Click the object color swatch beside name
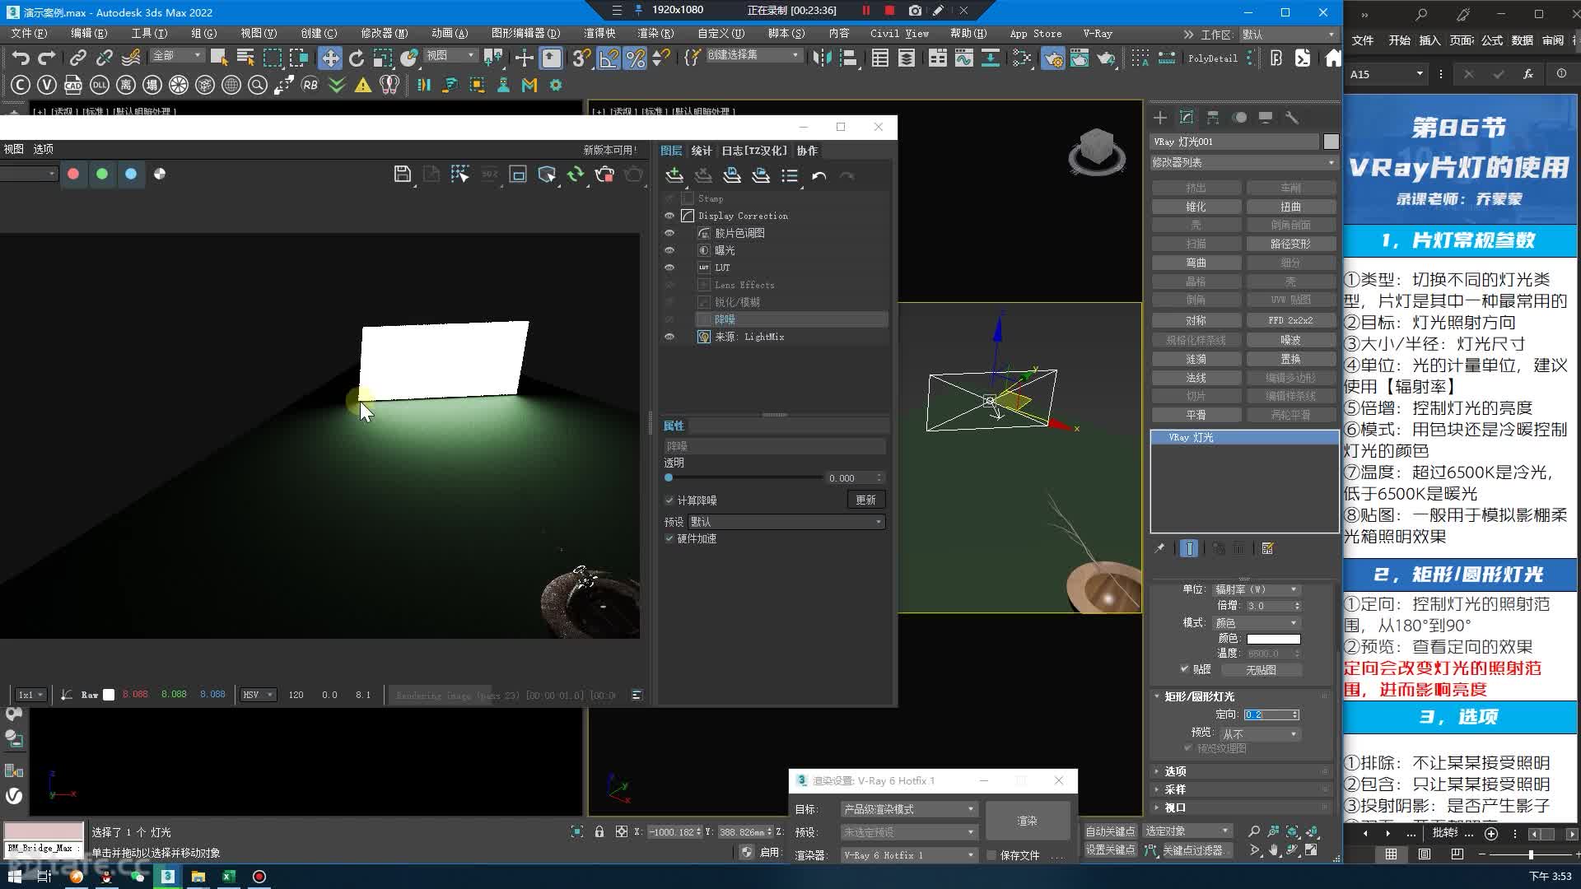Image resolution: width=1581 pixels, height=889 pixels. 1331,142
